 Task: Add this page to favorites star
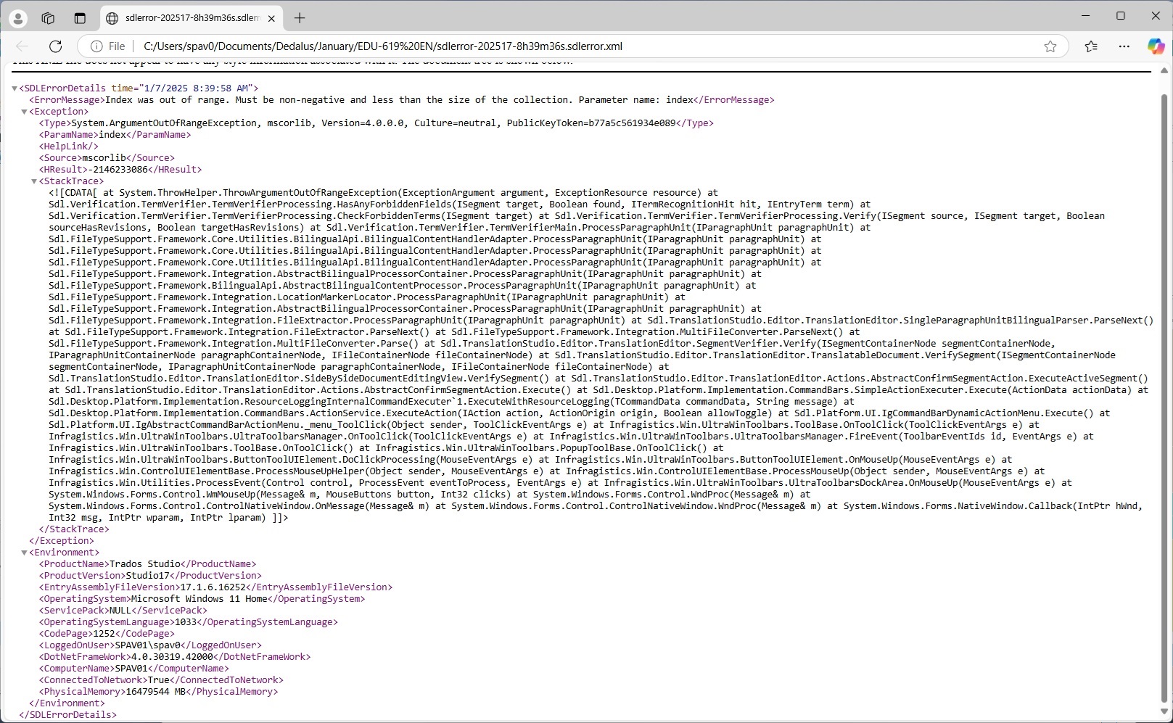click(x=1050, y=46)
